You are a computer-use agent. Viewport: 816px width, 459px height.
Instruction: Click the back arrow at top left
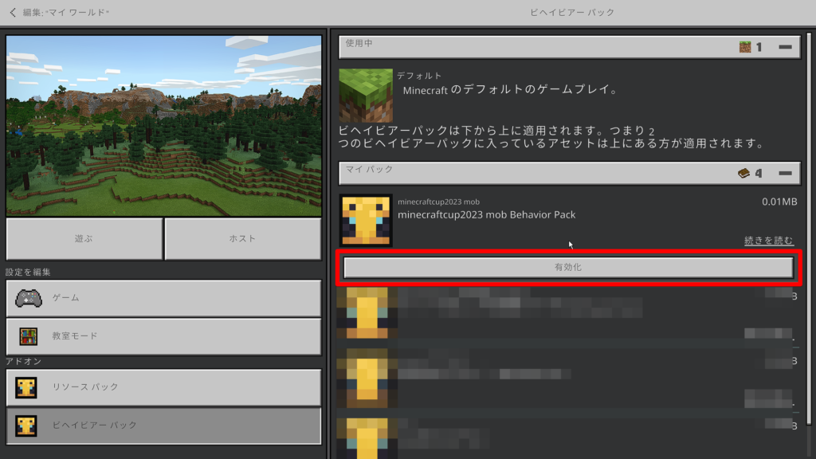pos(11,13)
